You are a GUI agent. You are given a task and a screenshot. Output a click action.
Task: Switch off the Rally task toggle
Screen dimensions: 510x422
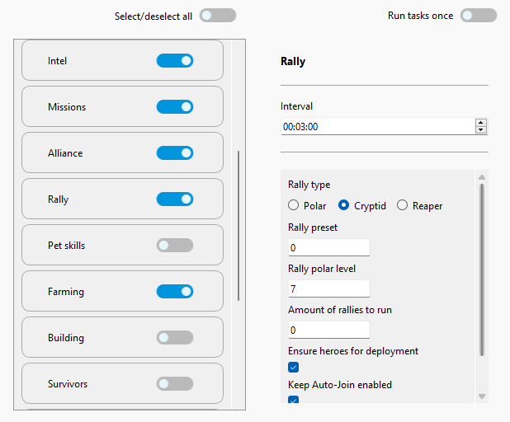pyautogui.click(x=174, y=199)
